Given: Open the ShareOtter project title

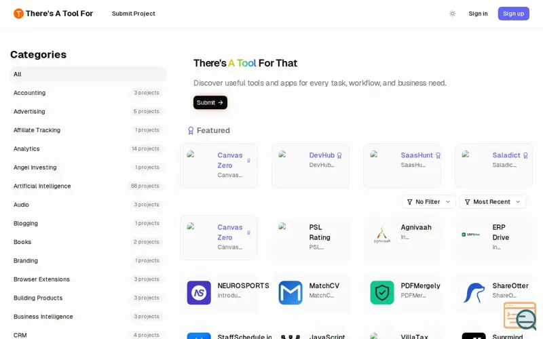Looking at the screenshot, I should tap(510, 285).
